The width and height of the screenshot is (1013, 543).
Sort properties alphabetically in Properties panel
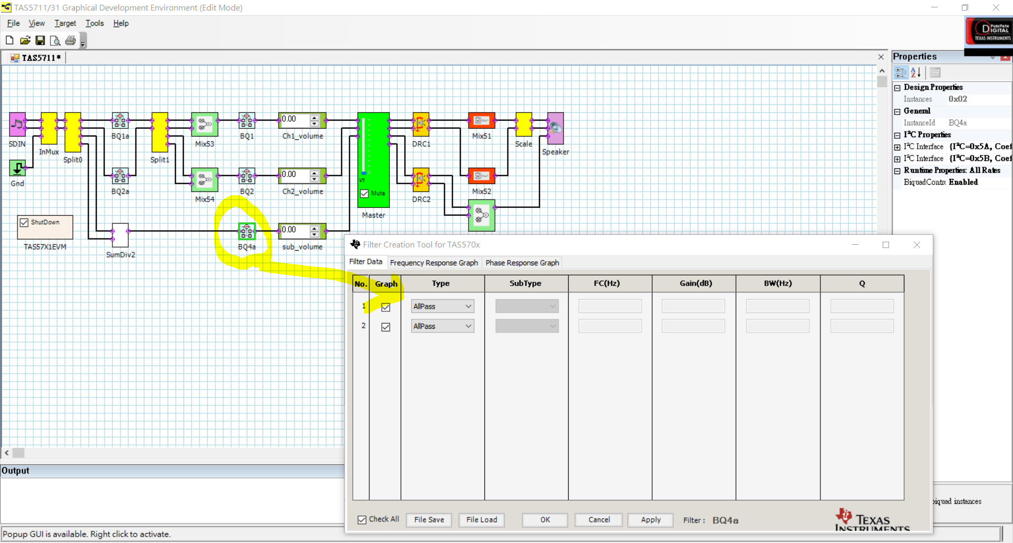(916, 72)
